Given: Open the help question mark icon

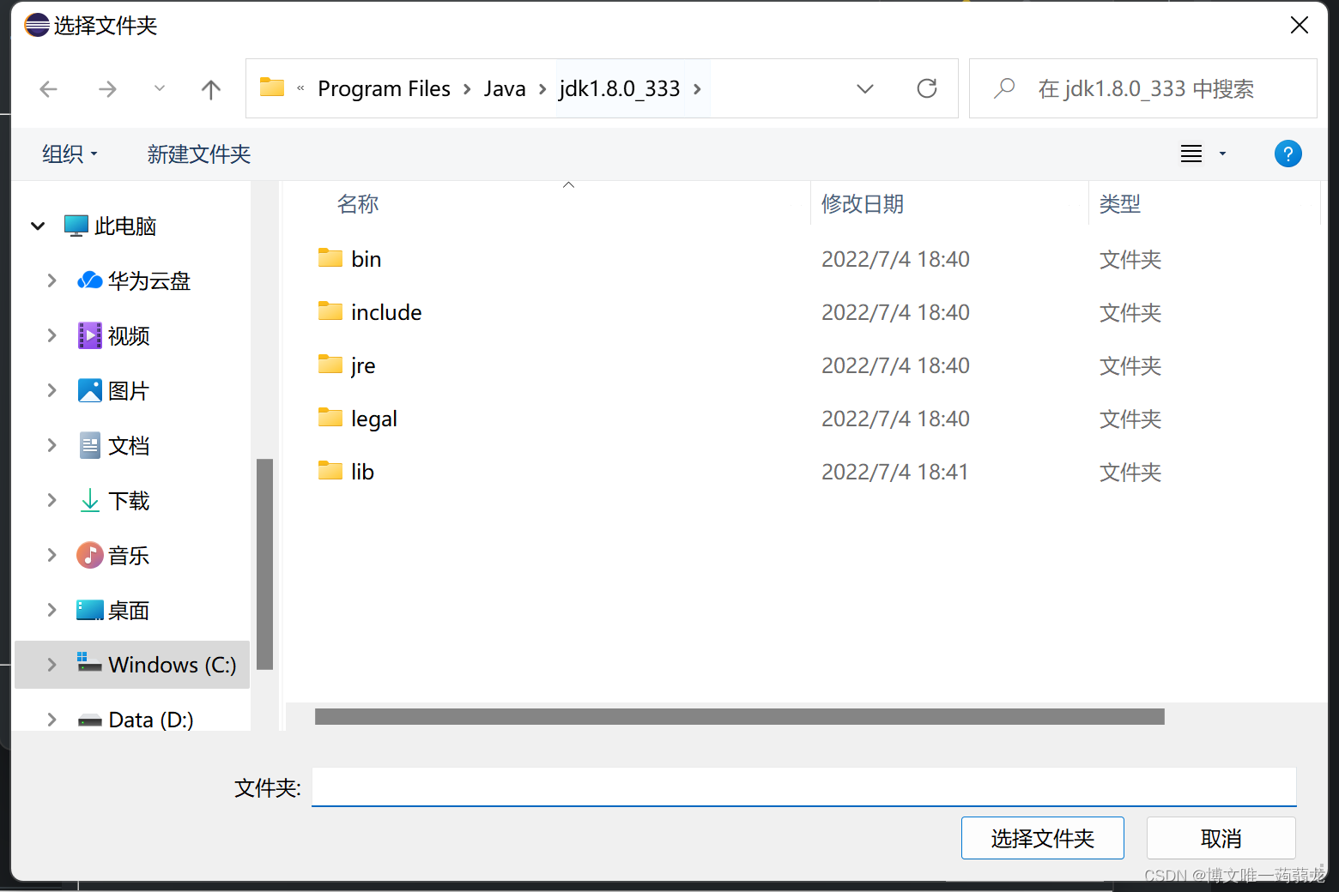Looking at the screenshot, I should pyautogui.click(x=1287, y=154).
